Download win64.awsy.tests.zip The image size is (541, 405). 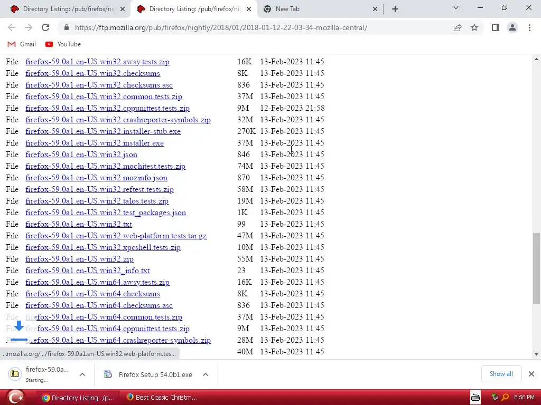[x=97, y=282]
